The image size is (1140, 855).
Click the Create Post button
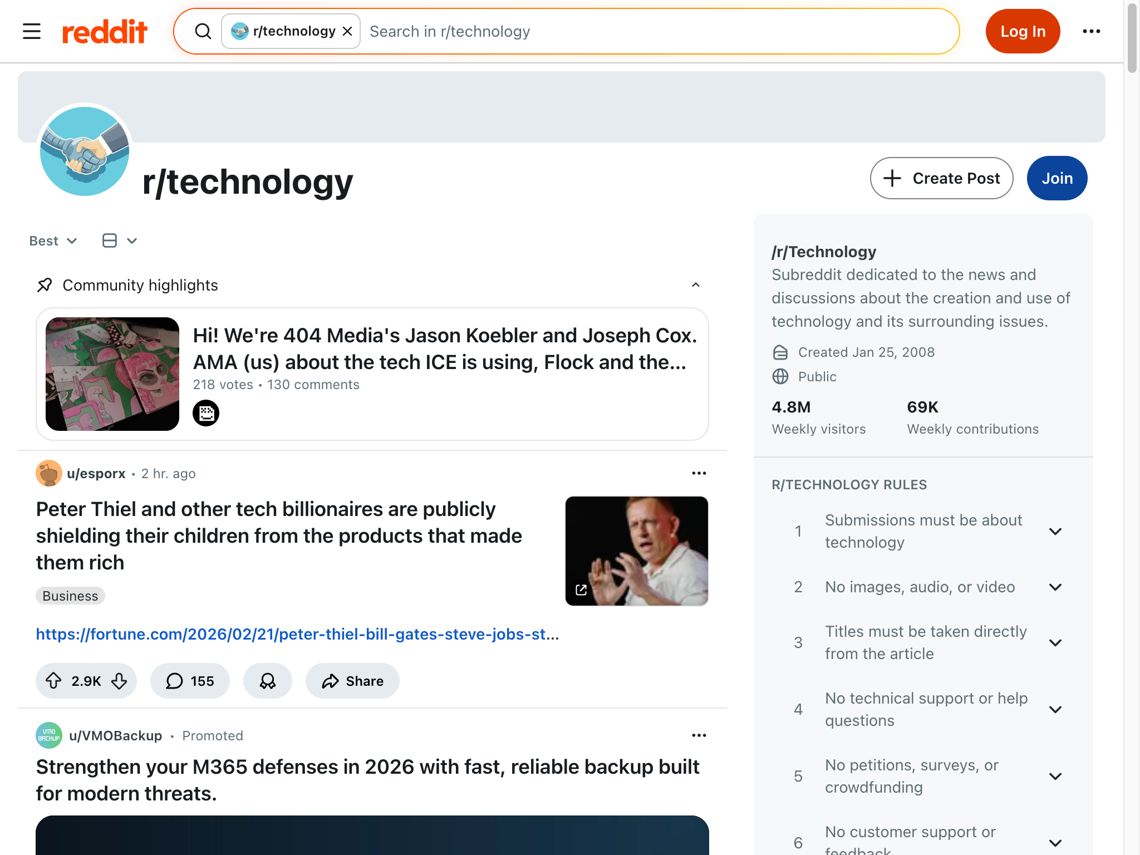941,178
